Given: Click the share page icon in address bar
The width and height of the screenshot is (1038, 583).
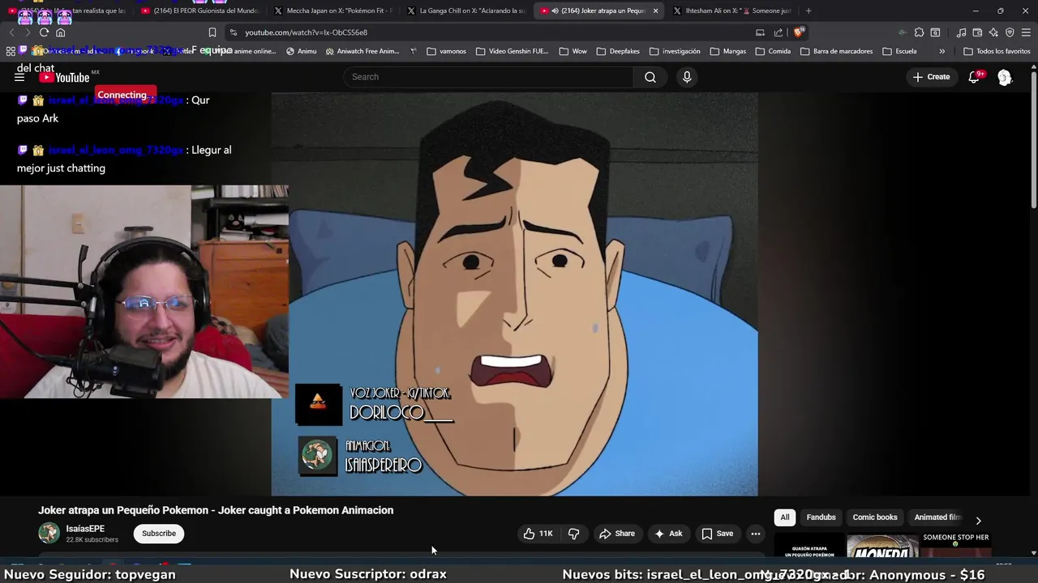Looking at the screenshot, I should point(778,32).
